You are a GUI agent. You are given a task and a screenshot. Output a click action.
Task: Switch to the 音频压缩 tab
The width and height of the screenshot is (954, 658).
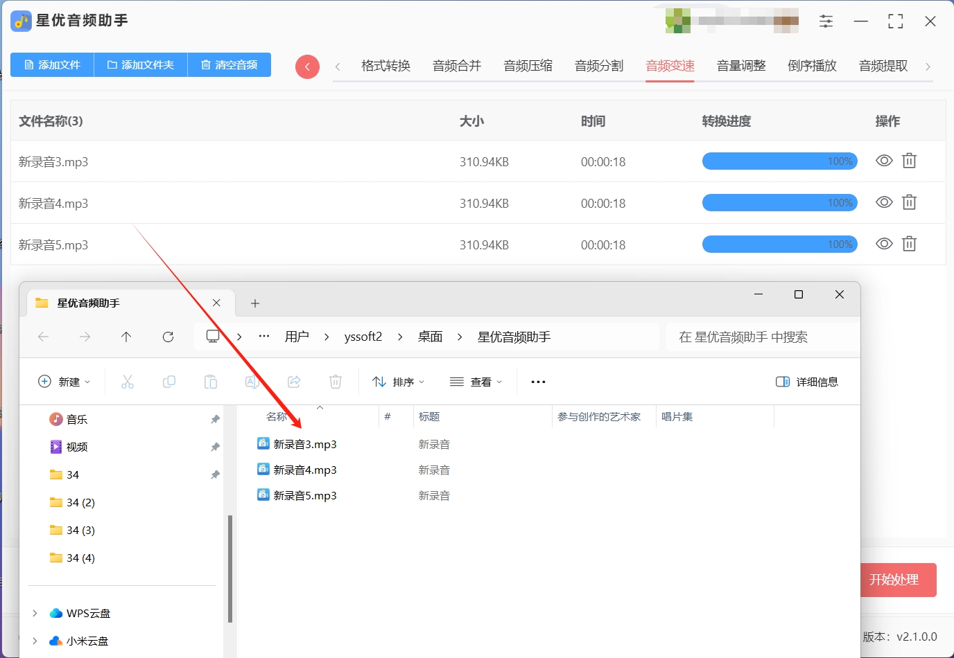[528, 66]
